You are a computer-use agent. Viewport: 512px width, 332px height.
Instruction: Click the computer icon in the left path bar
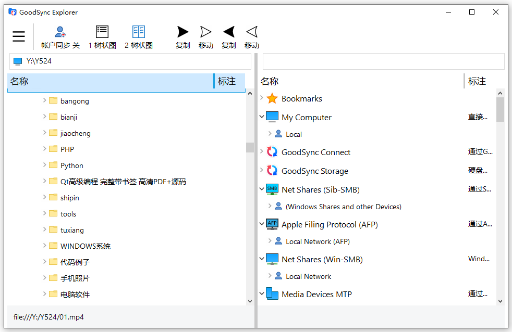[18, 61]
